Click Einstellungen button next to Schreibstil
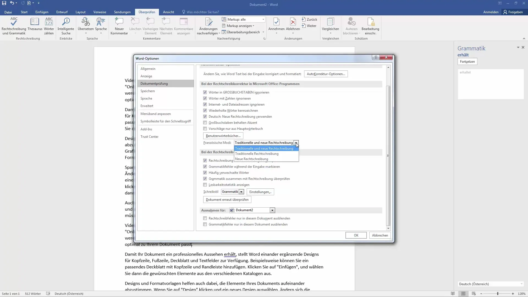Screen dimensions: 528x297 coord(260,192)
